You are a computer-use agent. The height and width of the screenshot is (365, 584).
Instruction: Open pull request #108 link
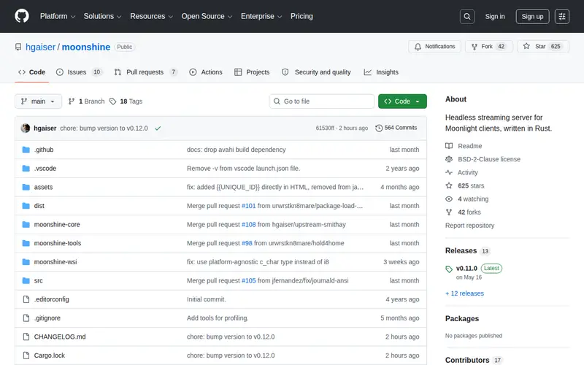click(248, 225)
